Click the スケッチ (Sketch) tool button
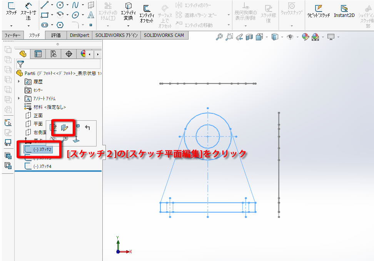Image resolution: width=374 pixels, height=261 pixels. (x=11, y=9)
